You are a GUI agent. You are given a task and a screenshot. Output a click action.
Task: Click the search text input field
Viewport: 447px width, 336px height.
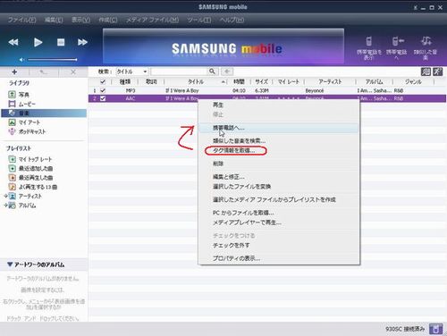click(179, 71)
